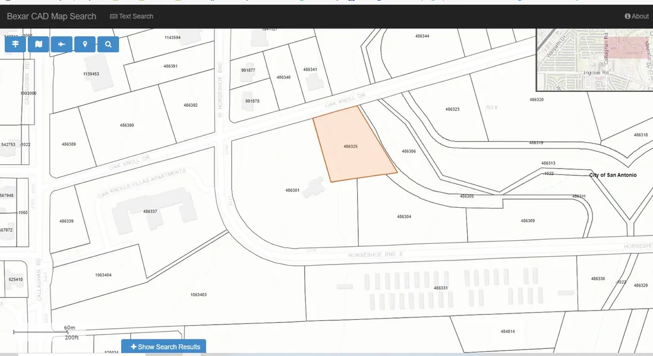Open the About page
Image resolution: width=653 pixels, height=356 pixels.
pyautogui.click(x=640, y=17)
